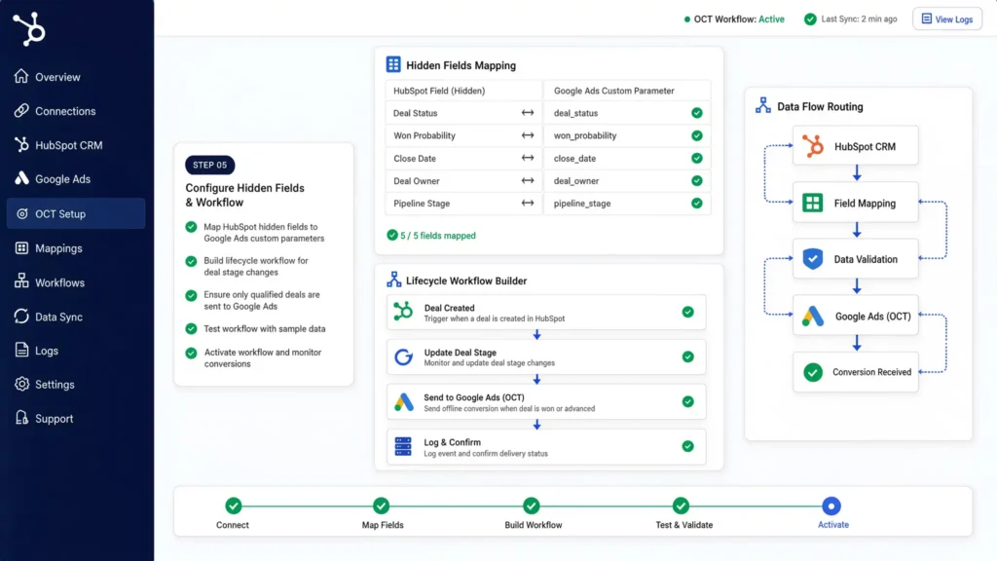Viewport: 997px width, 561px height.
Task: Toggle the Update Deal Stage checkmark
Action: [688, 356]
